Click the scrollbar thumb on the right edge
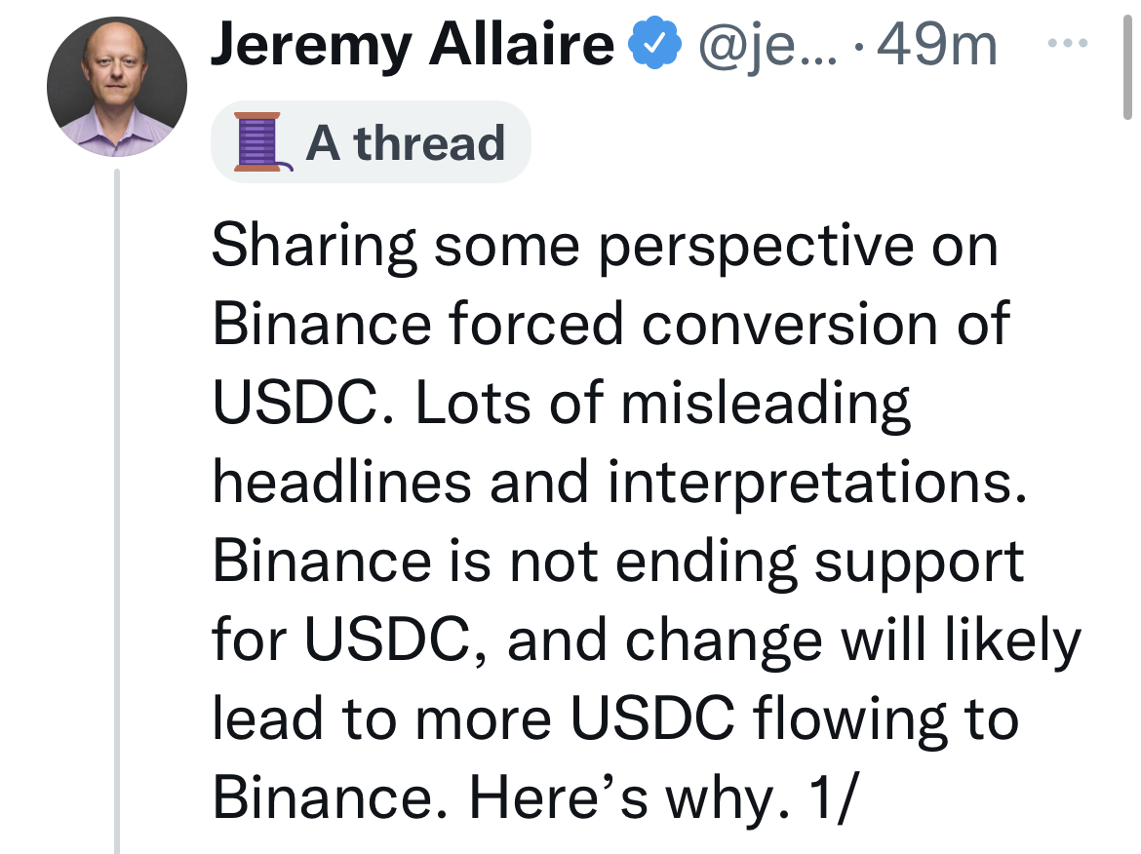 click(1127, 58)
